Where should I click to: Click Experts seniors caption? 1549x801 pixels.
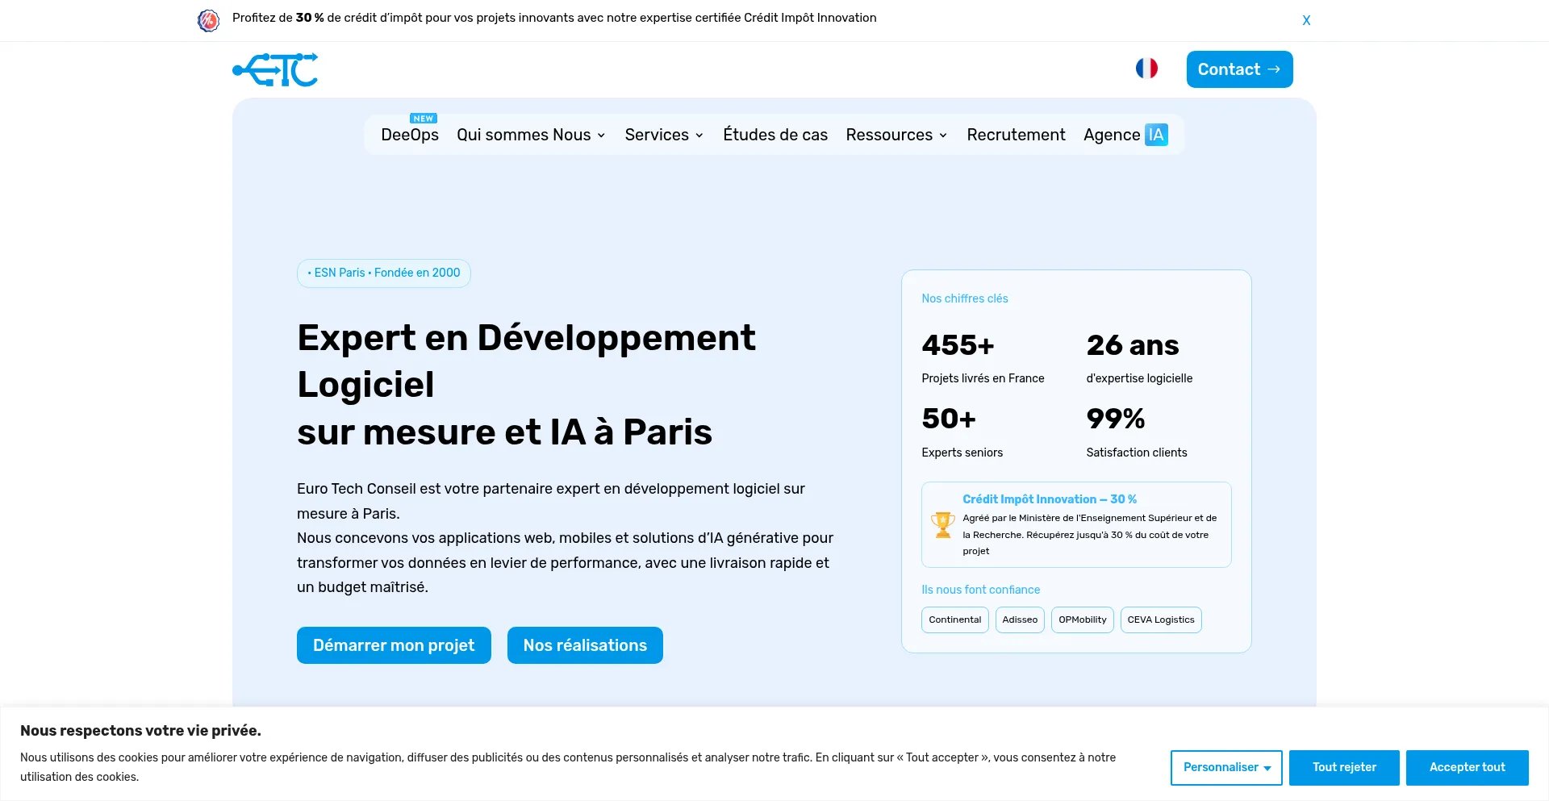(x=962, y=453)
